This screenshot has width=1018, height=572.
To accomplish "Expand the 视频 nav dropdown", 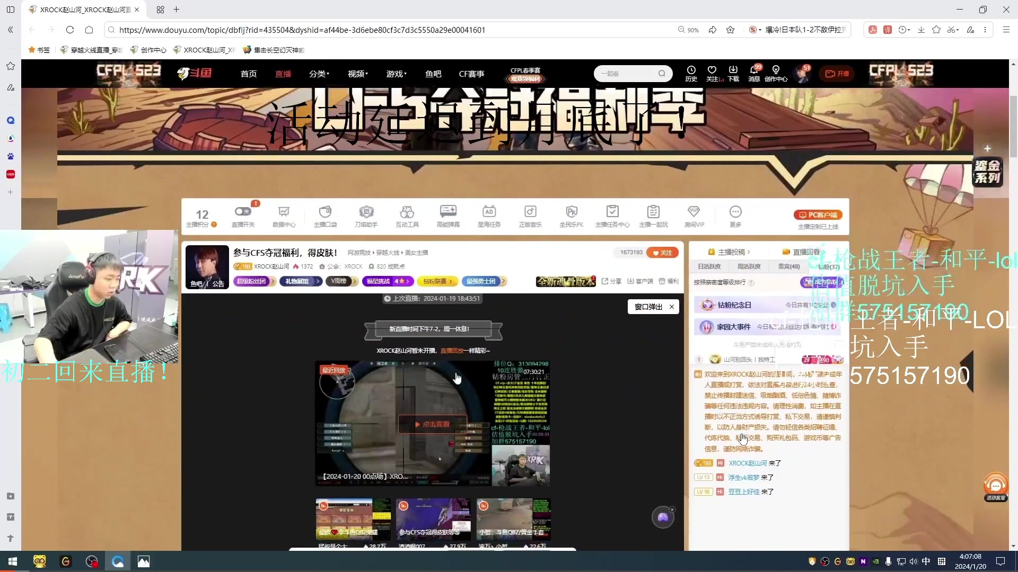I will (358, 74).
